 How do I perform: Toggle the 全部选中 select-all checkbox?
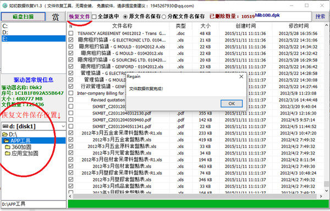tap(94, 16)
